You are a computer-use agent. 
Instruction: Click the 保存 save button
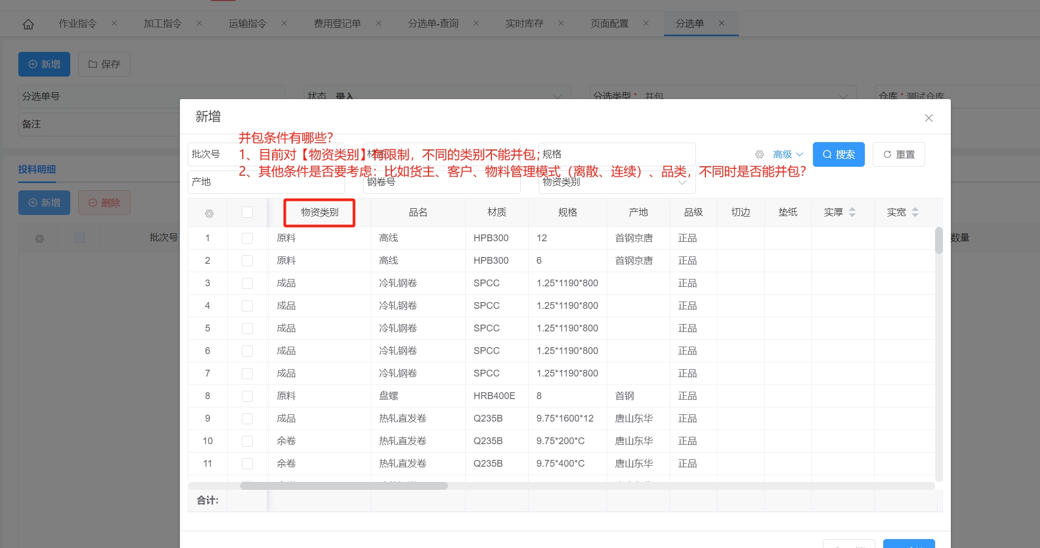104,65
